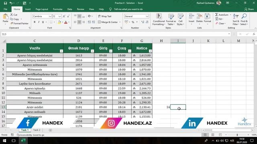Click Accessibility: Good to go status
The width and height of the screenshot is (257, 144).
pyautogui.click(x=31, y=135)
